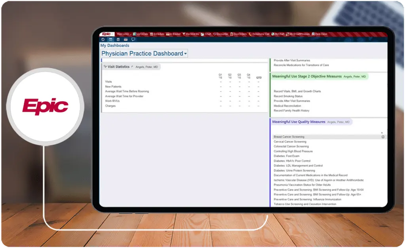Select Diabetes: Urine Protein Screening measure
This screenshot has width=405, height=248.
[294, 170]
